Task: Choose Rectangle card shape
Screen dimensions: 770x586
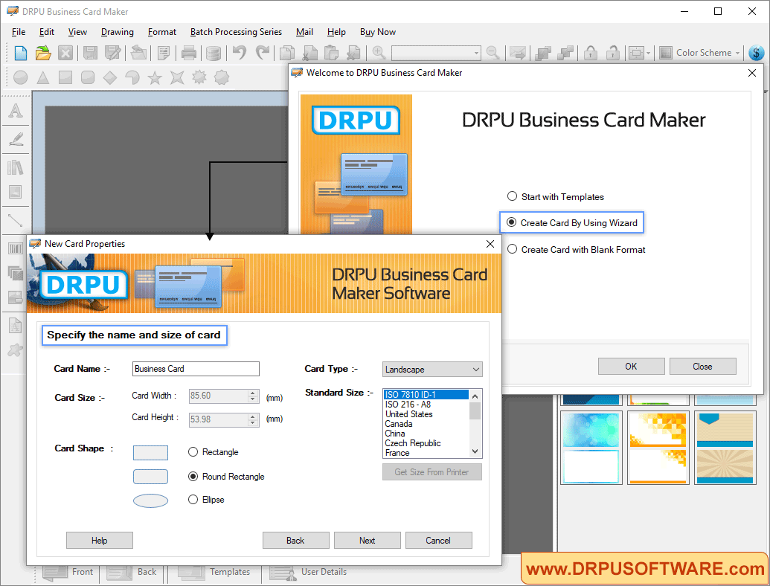Action: click(213, 452)
